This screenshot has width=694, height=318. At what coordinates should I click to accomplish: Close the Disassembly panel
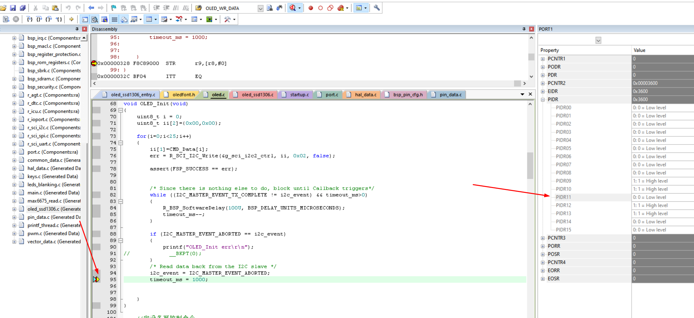click(531, 29)
